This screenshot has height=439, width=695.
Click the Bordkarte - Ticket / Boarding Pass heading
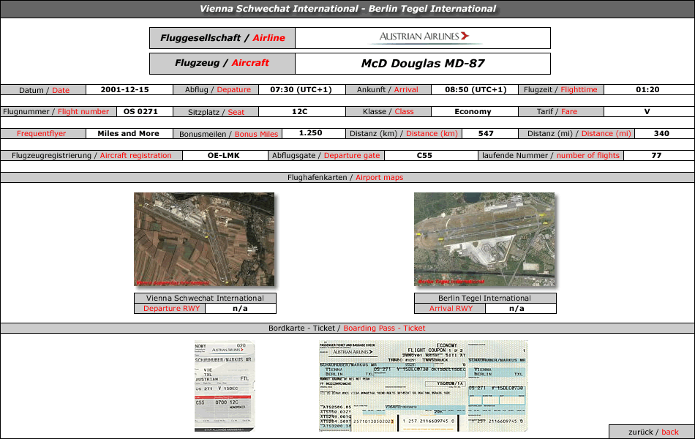coord(347,328)
